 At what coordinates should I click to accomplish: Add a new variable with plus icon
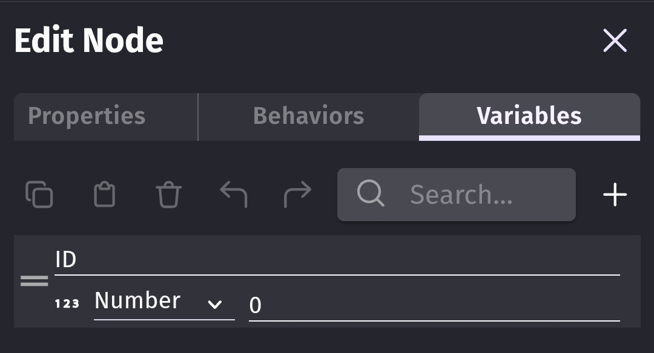[x=615, y=195]
